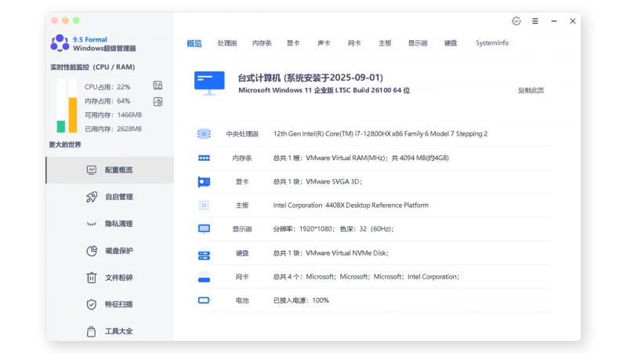The height and width of the screenshot is (353, 627).
Task: Click the VMware Virtual RAM text
Action: tap(361, 158)
